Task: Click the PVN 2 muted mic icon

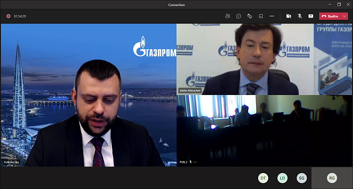Action: (191, 162)
